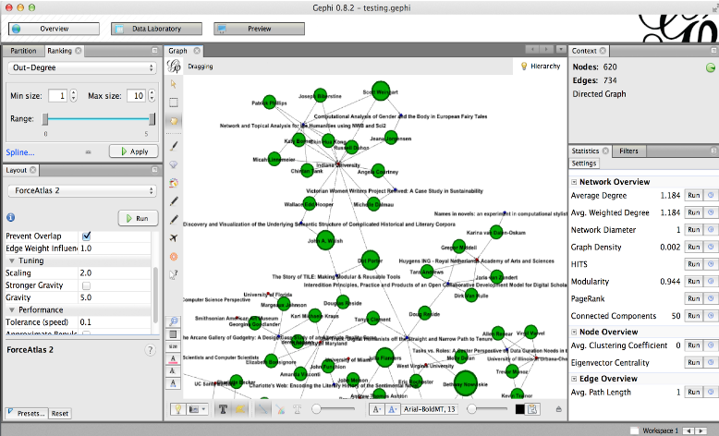Select the heat map tool
Viewport: 719px width, 436px height.
(x=174, y=256)
